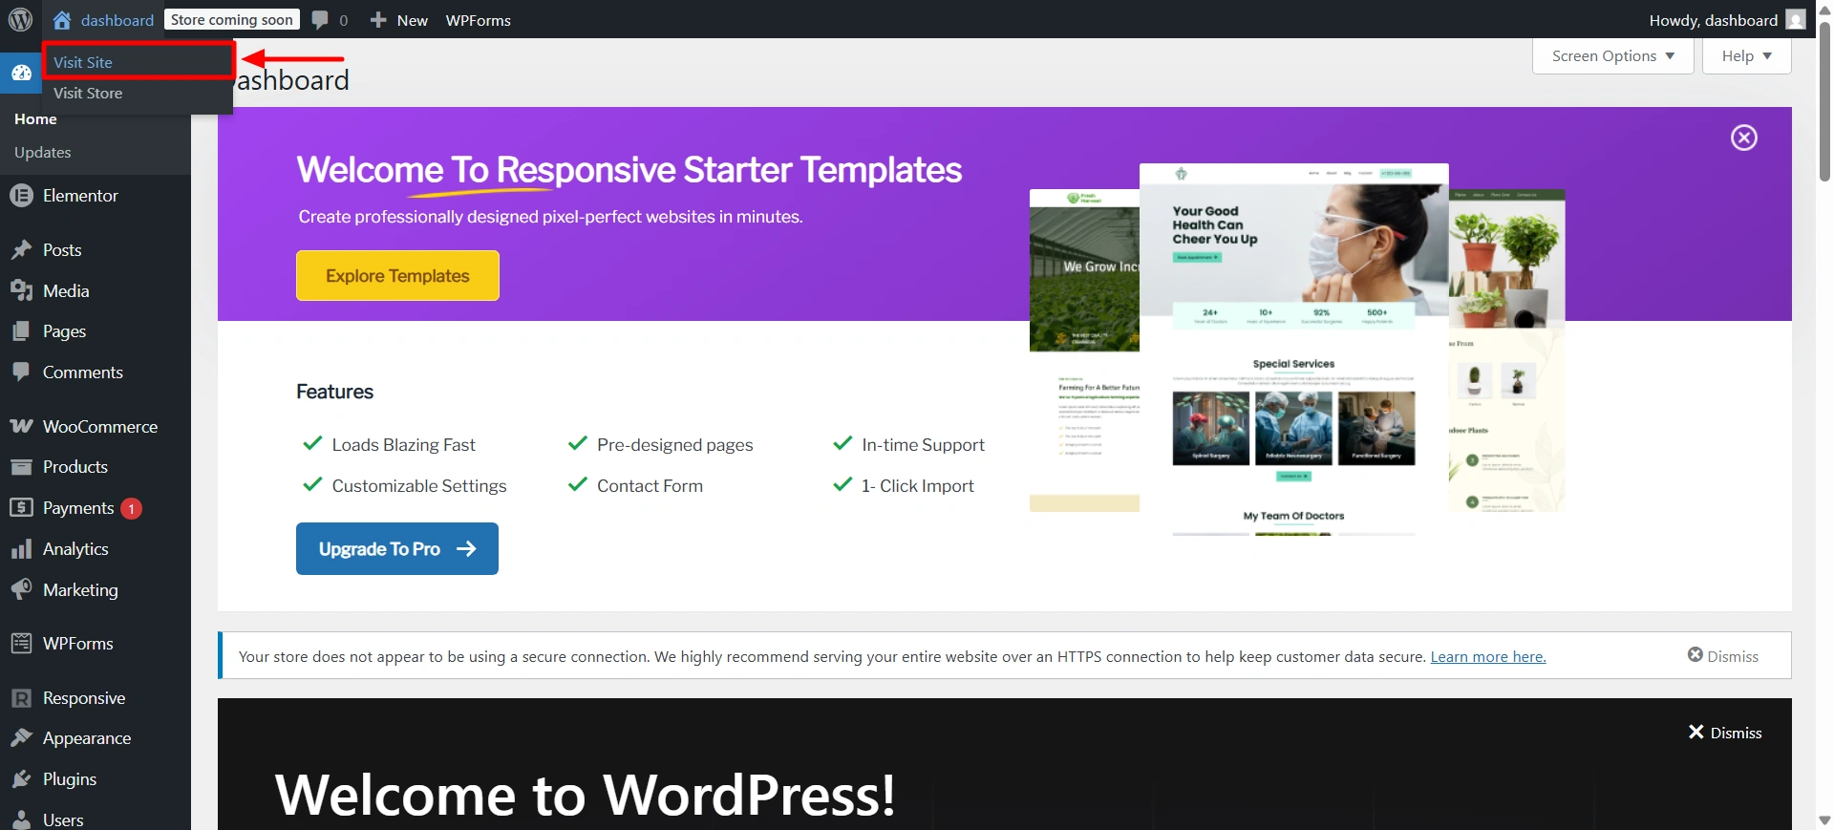Select Visit Site from the dropdown
The image size is (1834, 830).
point(138,62)
